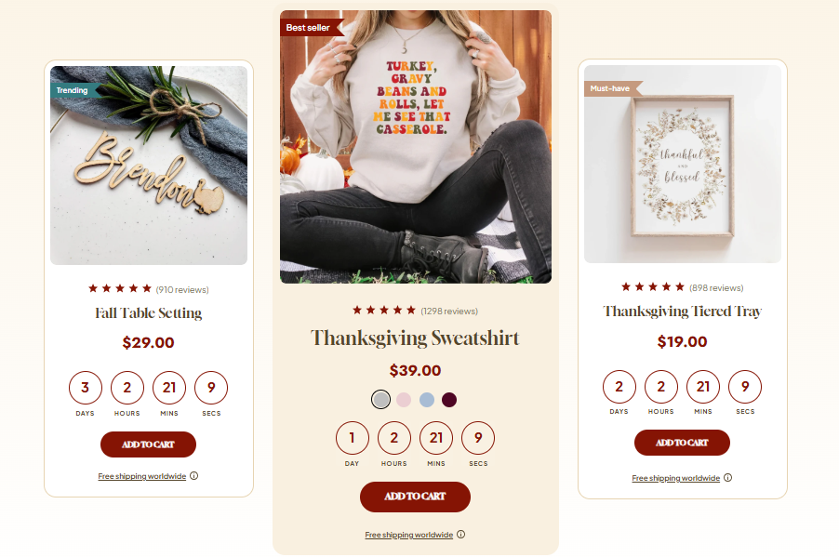Screen dimensions: 839x557
Task: Click info icon beside Sweatshirt free shipping
Action: (461, 534)
